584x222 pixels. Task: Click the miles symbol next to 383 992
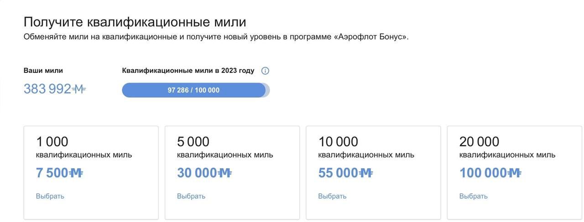click(x=79, y=89)
